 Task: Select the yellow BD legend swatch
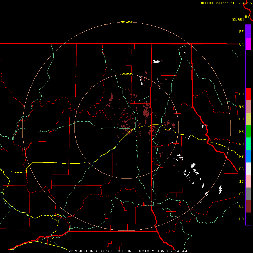point(248,119)
